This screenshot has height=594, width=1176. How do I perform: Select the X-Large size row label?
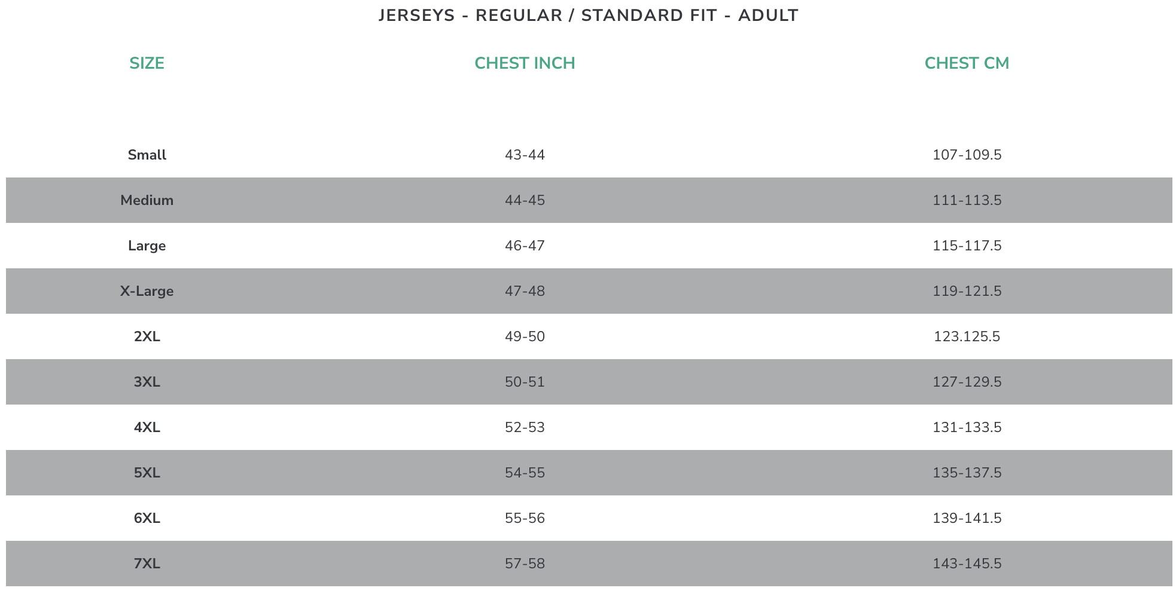coord(147,291)
